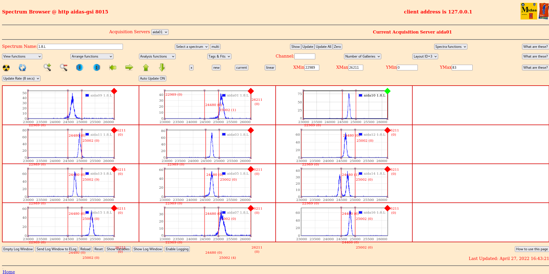Open the Layout ID=3 dropdown
The width and height of the screenshot is (549, 274).
click(425, 56)
